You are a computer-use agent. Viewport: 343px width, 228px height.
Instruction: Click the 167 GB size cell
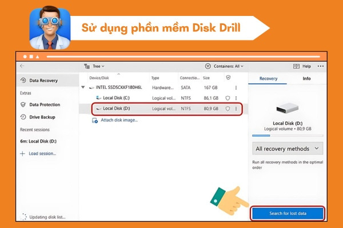point(210,87)
